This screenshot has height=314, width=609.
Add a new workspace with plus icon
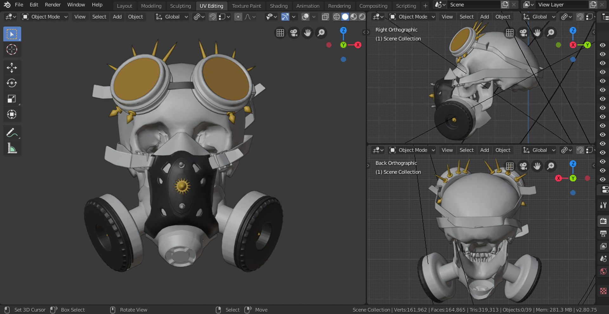[425, 6]
